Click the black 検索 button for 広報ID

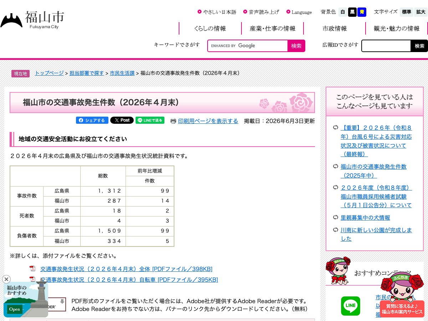[419, 46]
